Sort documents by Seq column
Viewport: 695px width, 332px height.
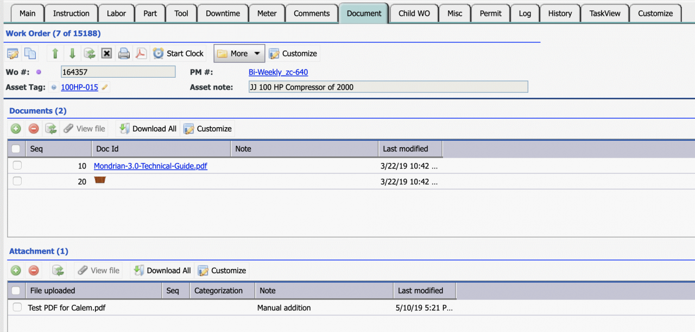click(59, 149)
